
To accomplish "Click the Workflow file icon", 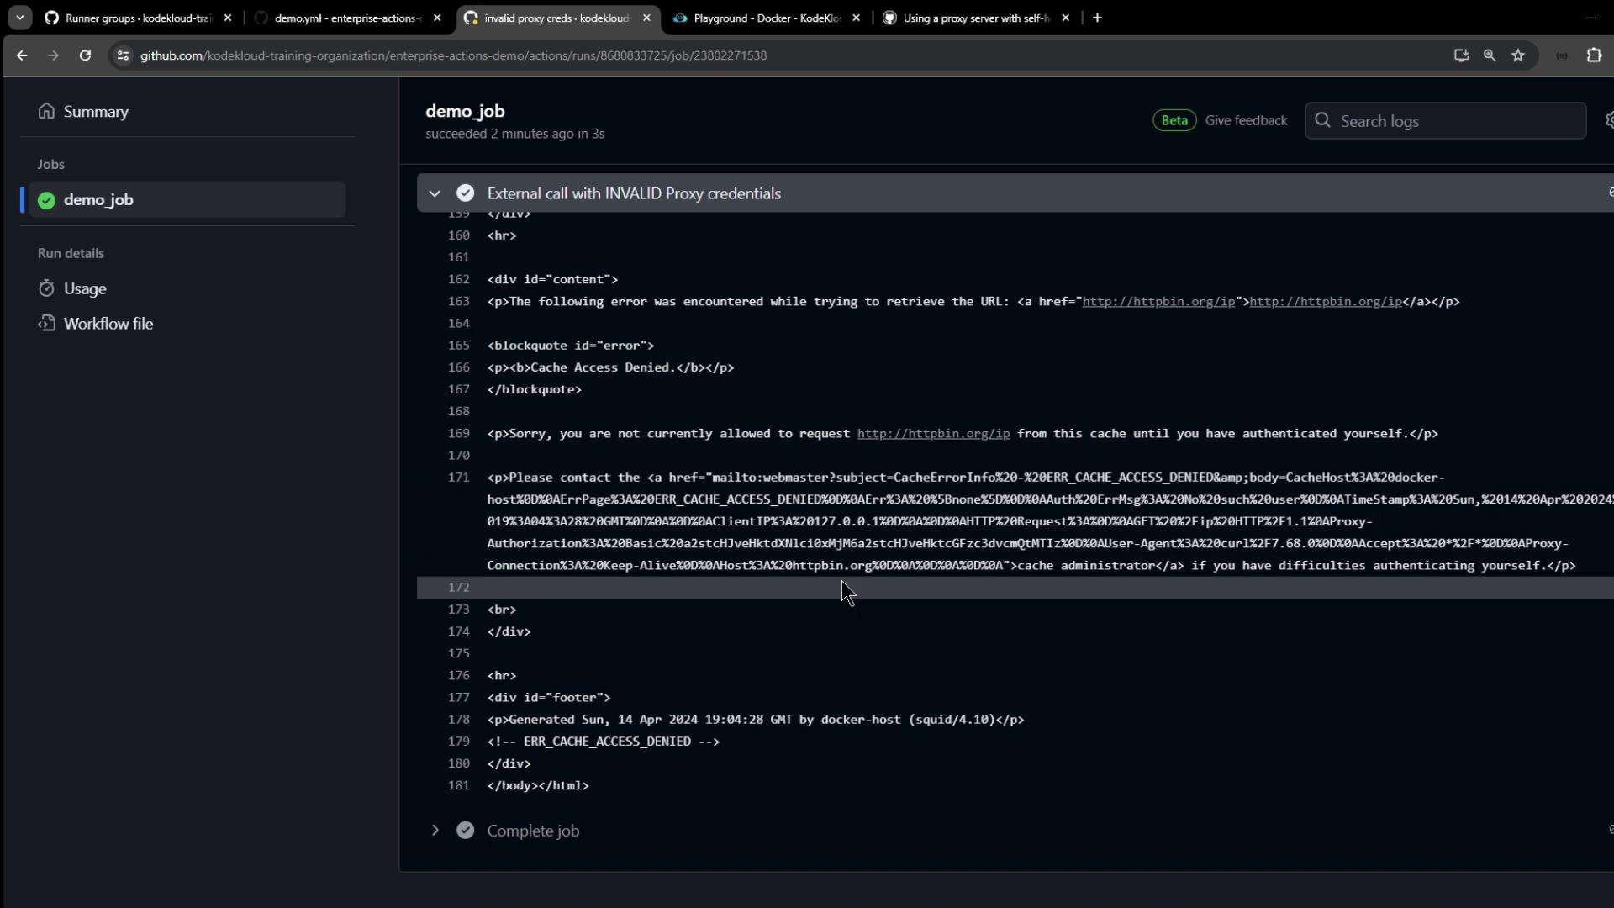I will 46,324.
